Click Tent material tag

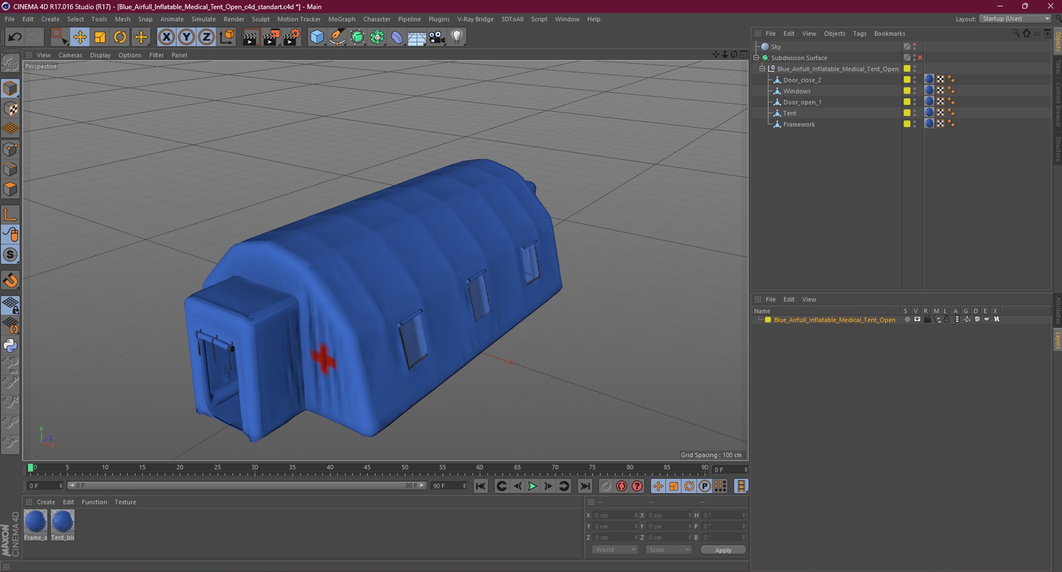click(x=929, y=113)
